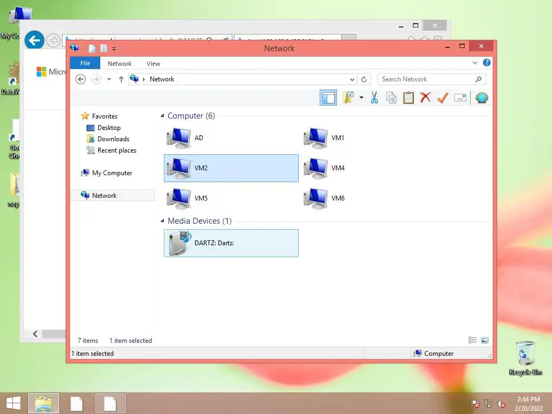Click the folder options toolbar icon
This screenshot has height=414, width=552.
point(349,98)
